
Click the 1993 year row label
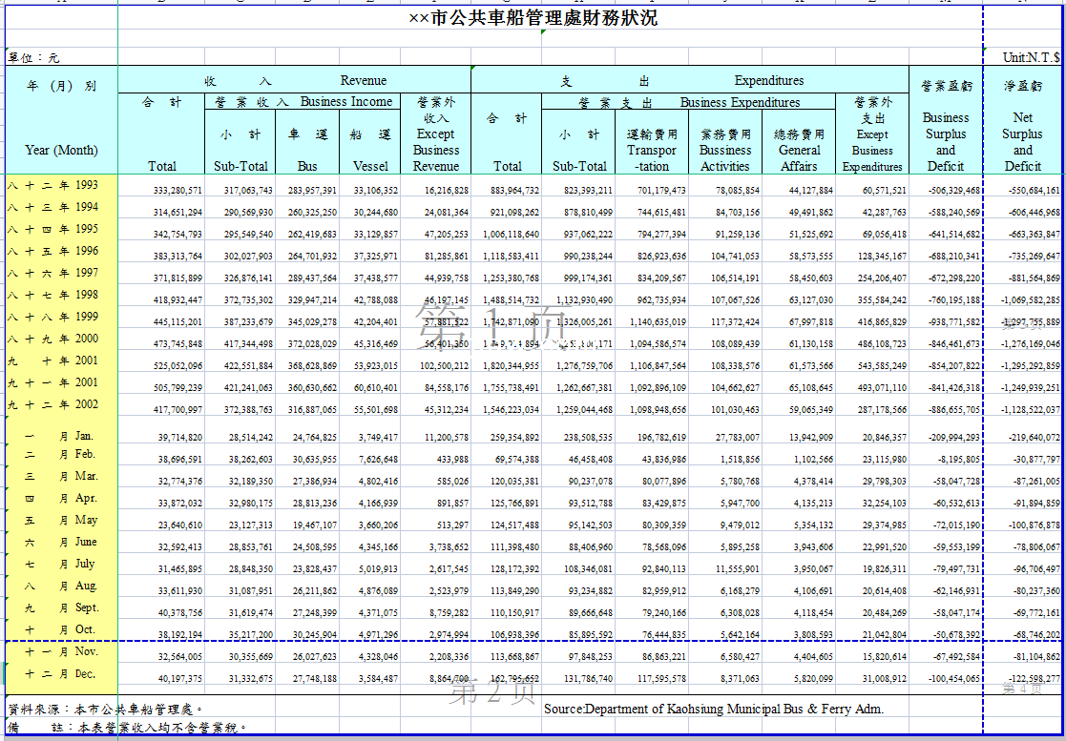pos(61,185)
